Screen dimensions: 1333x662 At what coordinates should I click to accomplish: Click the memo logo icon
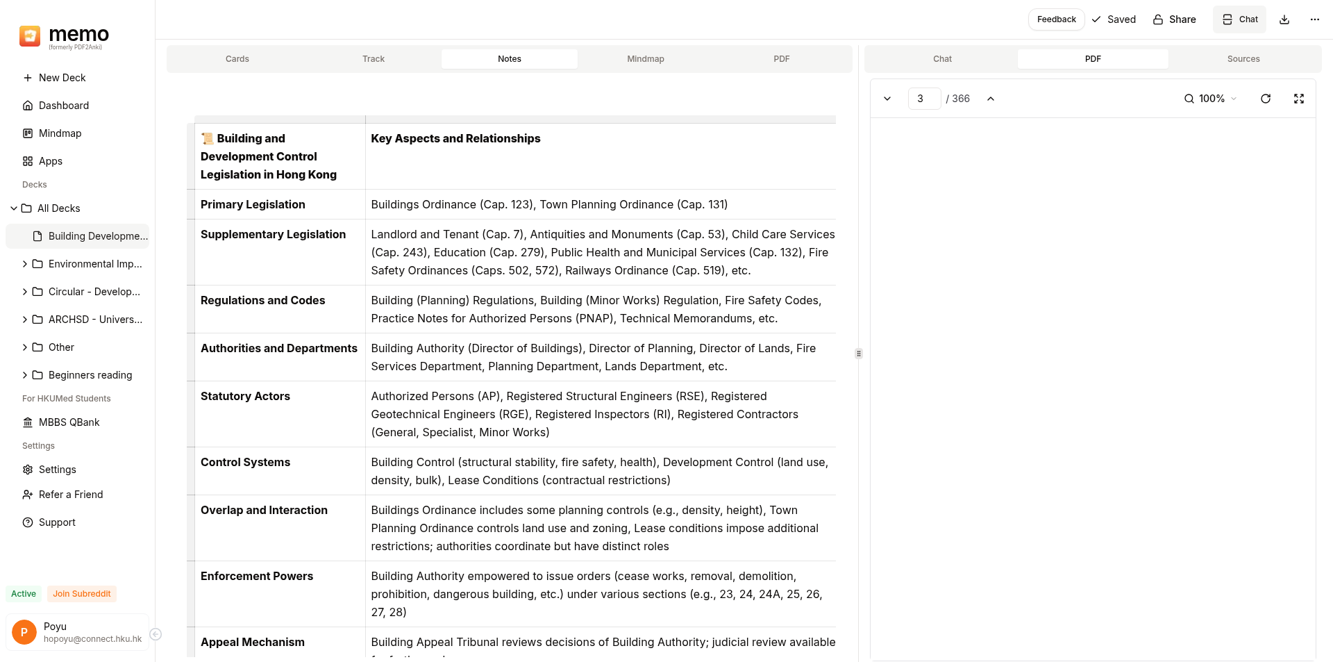30,35
